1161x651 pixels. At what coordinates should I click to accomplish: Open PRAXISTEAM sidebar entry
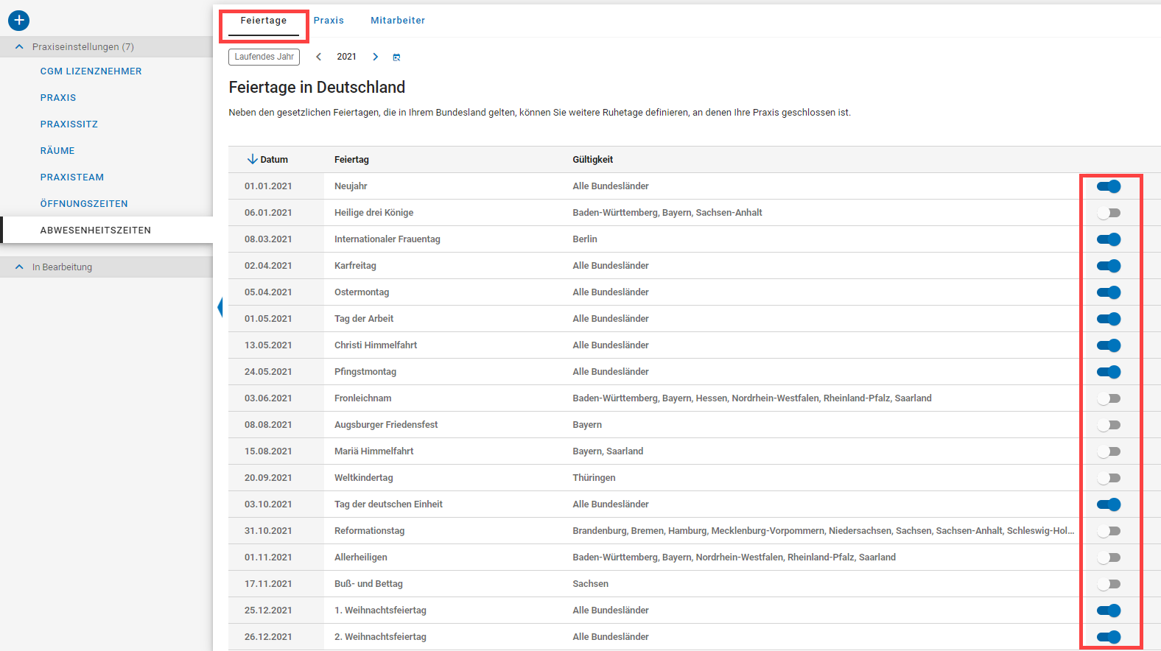[x=72, y=177]
